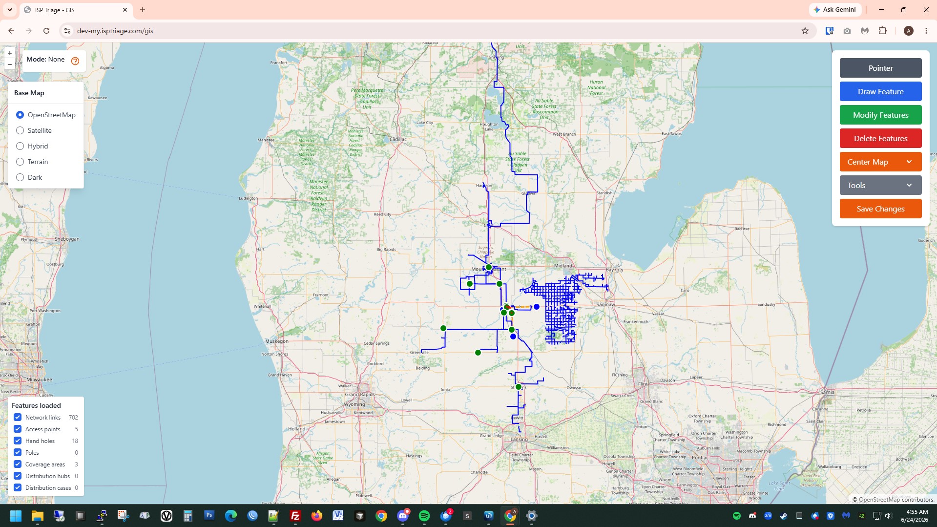Open the Calculator app in taskbar

[x=188, y=516]
